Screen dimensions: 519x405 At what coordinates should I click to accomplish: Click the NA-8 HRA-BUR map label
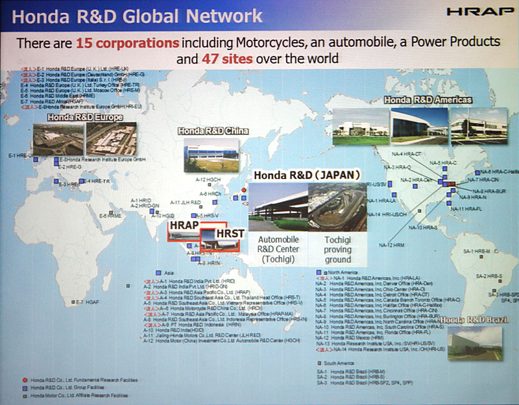489,191
